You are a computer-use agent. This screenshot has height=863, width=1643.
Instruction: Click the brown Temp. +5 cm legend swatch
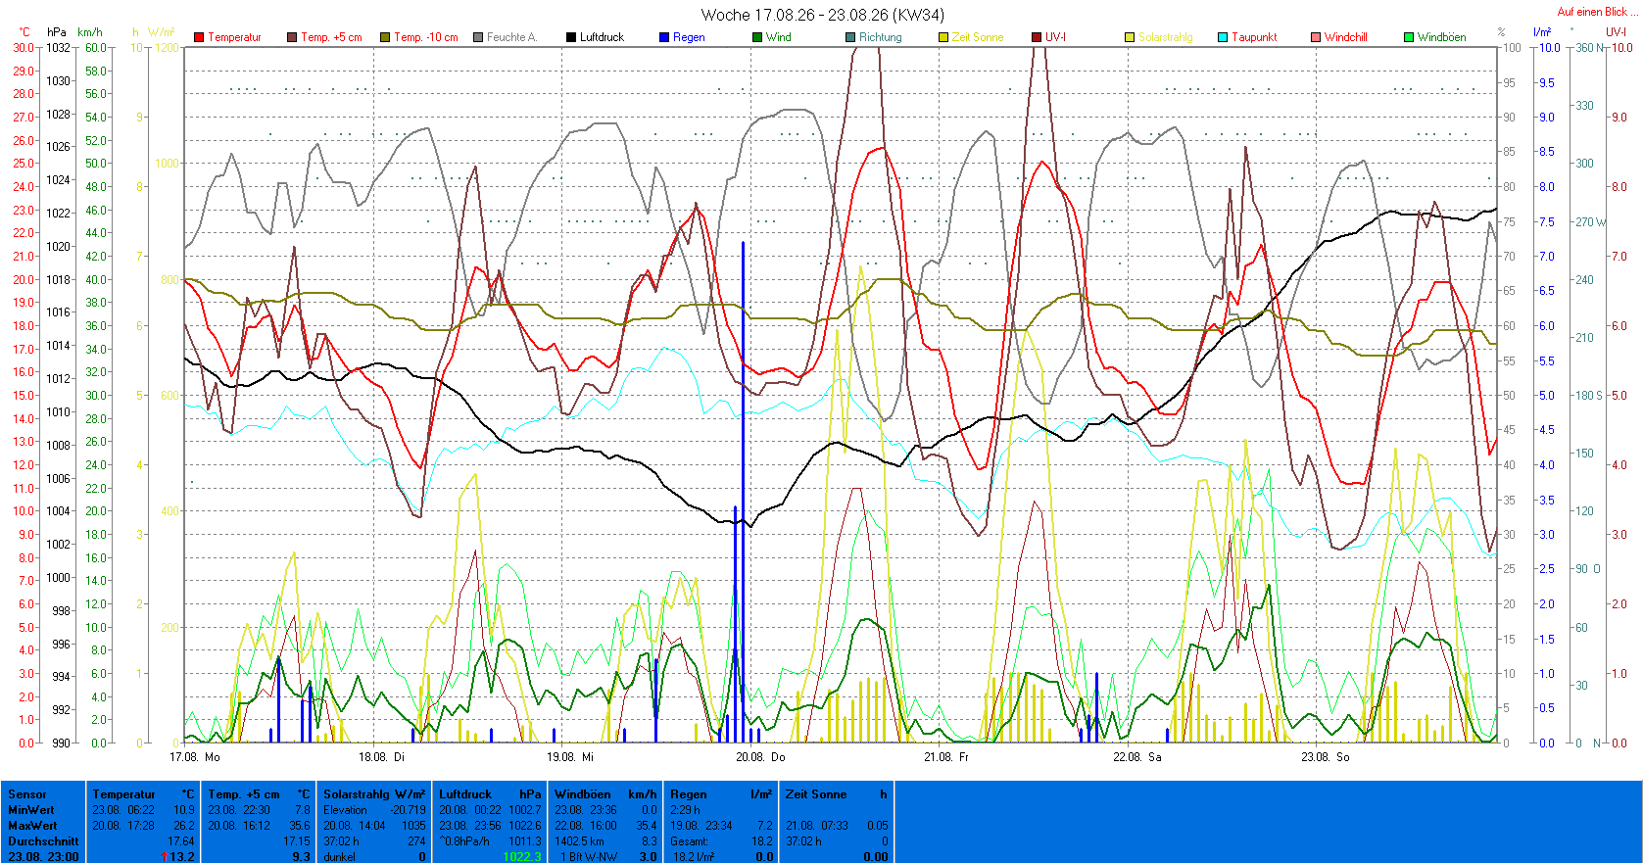coord(292,37)
